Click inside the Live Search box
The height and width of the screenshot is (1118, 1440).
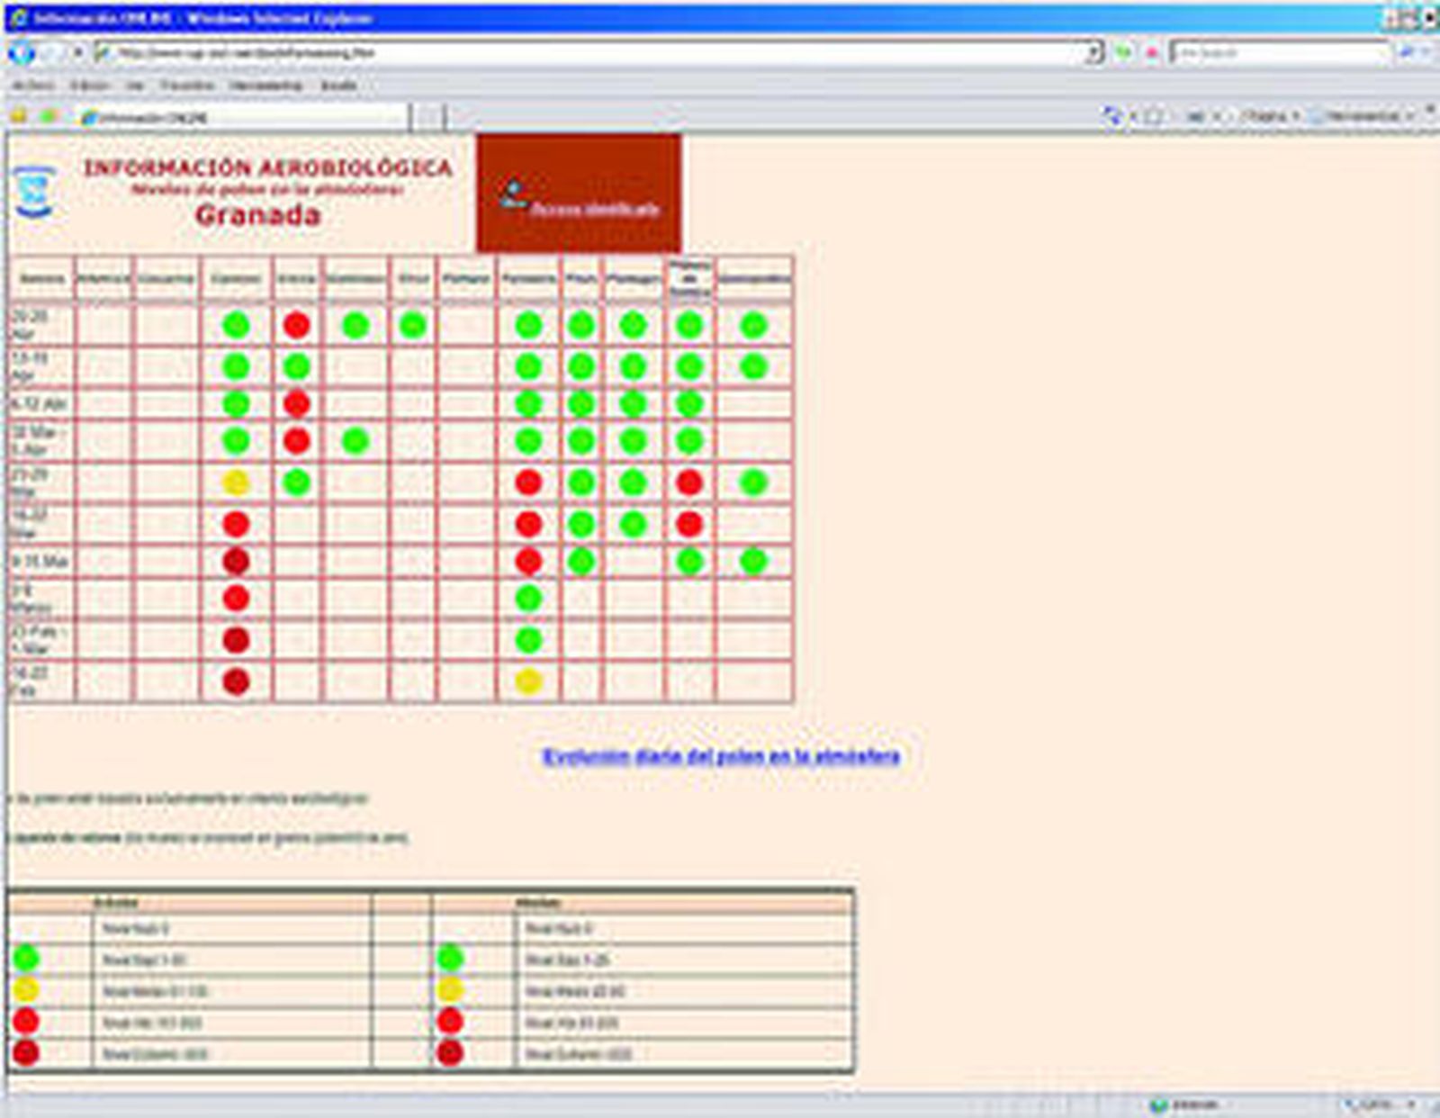pos(1278,53)
